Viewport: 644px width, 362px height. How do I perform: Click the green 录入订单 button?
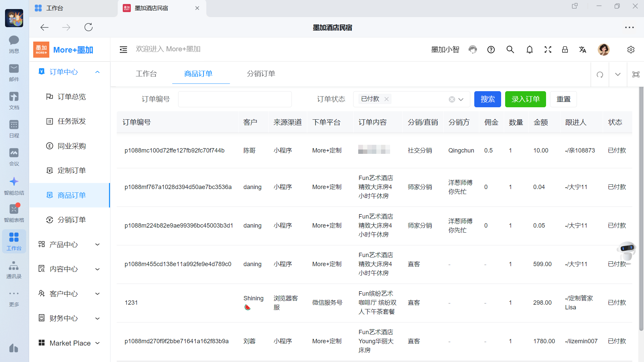click(x=525, y=99)
